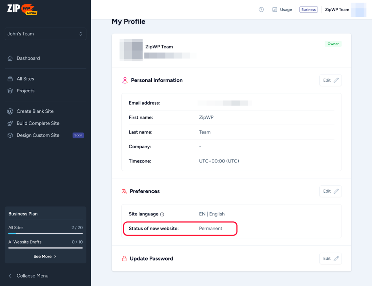Open the John's Team switcher dropdown
Viewport: 372px width, 286px height.
45,34
